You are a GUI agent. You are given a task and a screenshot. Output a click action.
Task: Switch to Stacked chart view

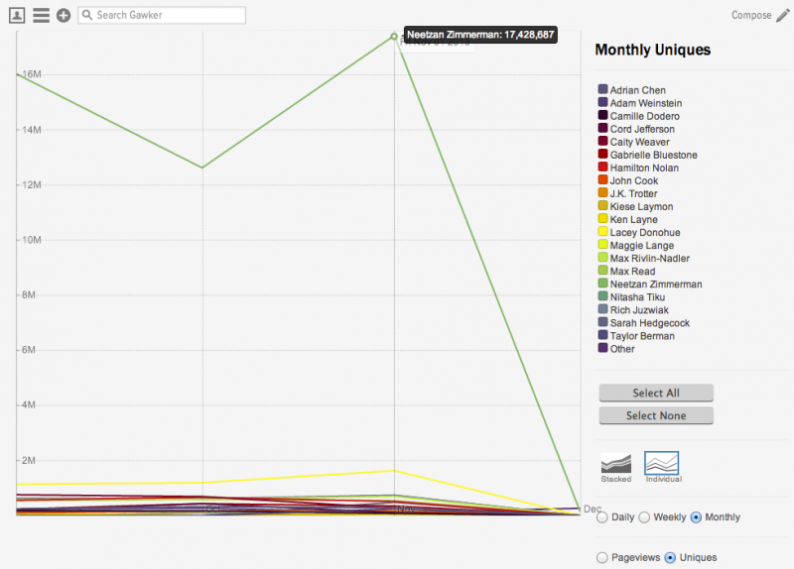615,467
